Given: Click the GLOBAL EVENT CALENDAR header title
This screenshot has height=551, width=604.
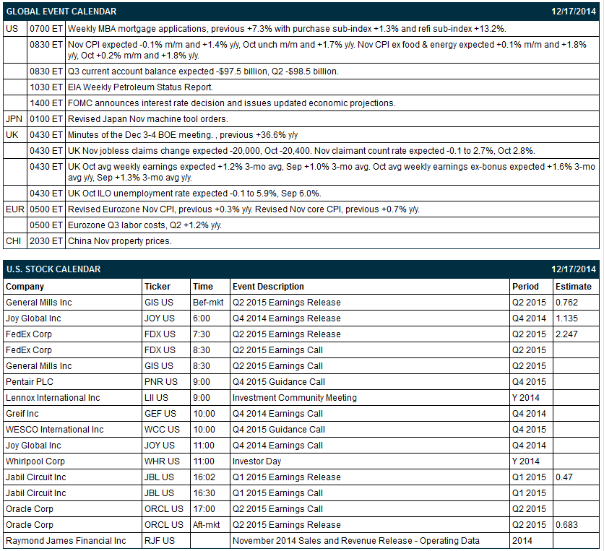Looking at the screenshot, I should [x=61, y=12].
